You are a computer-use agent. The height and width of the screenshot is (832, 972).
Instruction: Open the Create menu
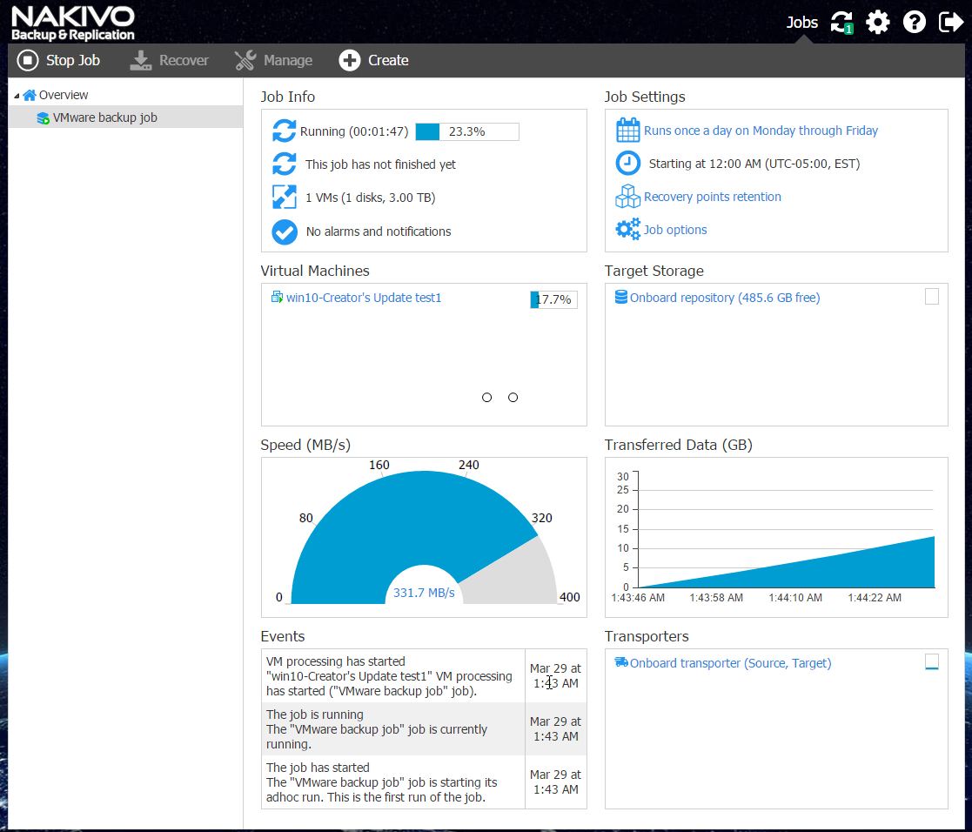coord(374,60)
